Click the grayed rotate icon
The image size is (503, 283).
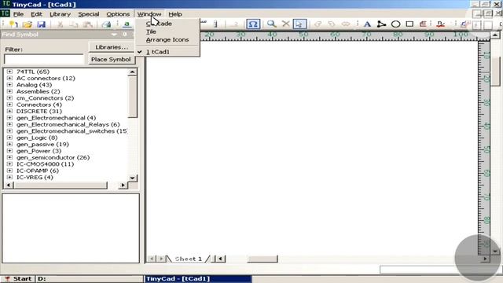pyautogui.click(x=318, y=24)
